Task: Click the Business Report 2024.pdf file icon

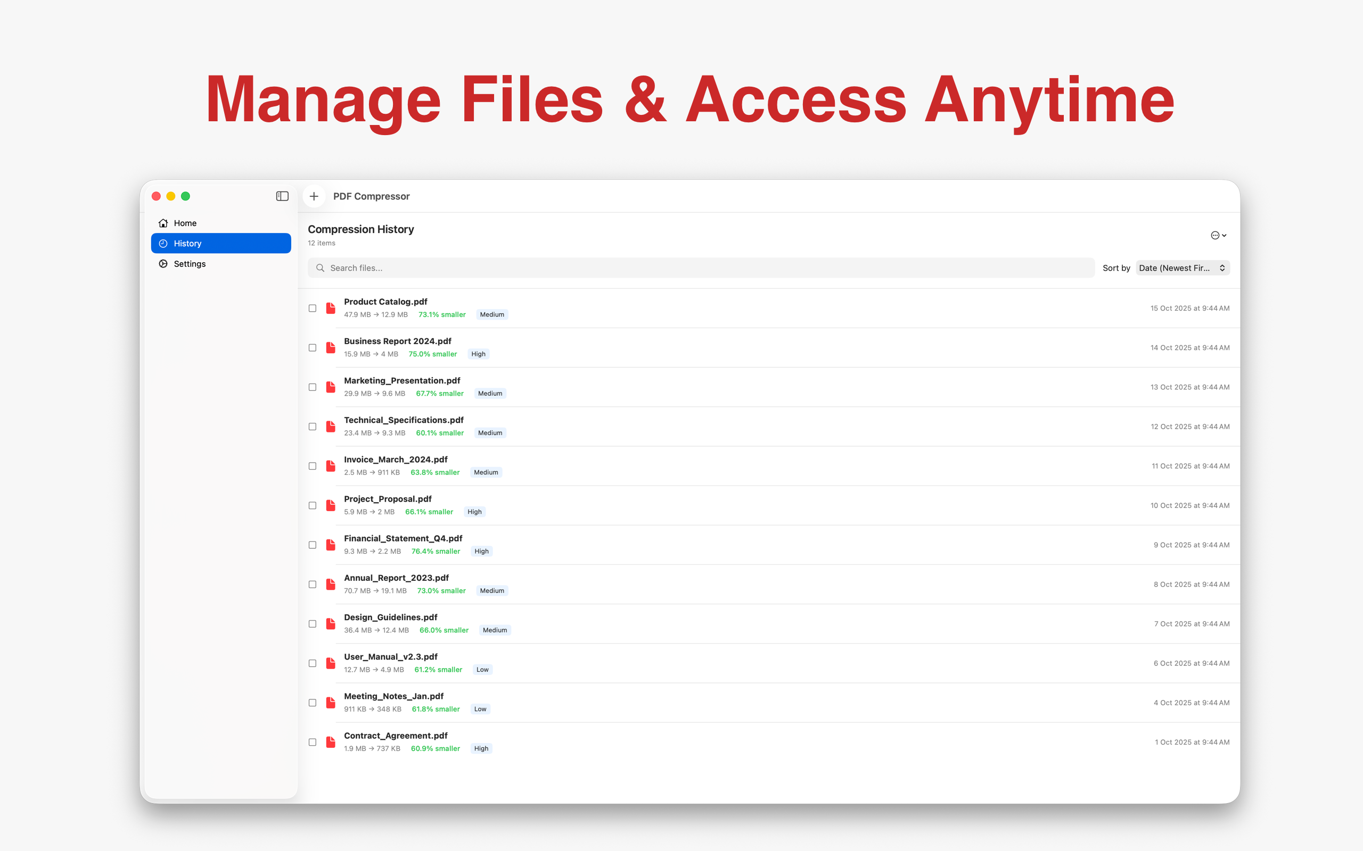Action: (331, 347)
